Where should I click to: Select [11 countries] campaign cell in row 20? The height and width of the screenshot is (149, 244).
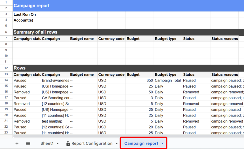point(55,116)
